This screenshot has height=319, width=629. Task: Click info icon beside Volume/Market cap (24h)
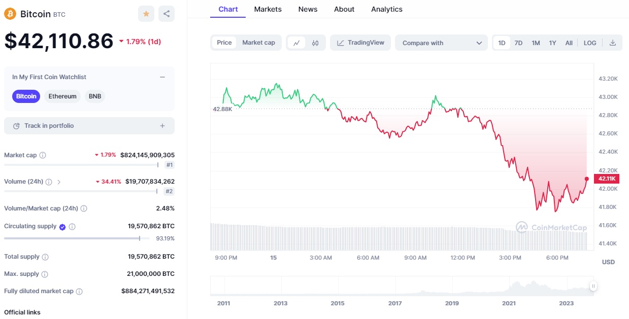[84, 208]
